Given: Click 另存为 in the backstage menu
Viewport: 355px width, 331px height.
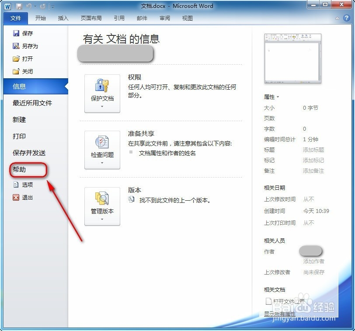Looking at the screenshot, I should coord(25,46).
